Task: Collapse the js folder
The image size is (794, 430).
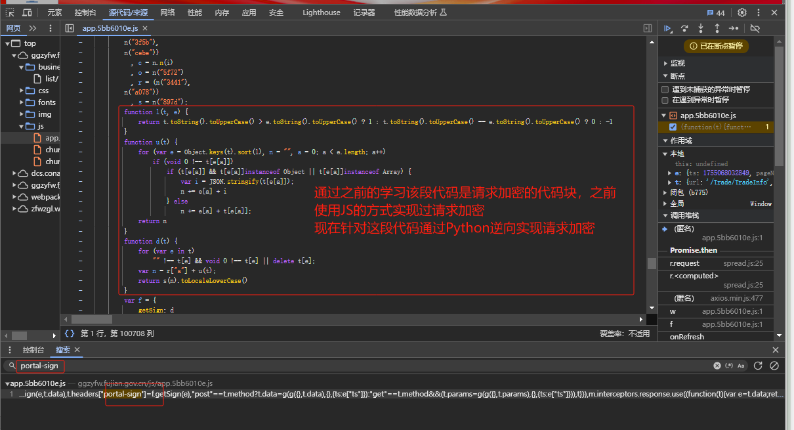Action: (x=22, y=126)
